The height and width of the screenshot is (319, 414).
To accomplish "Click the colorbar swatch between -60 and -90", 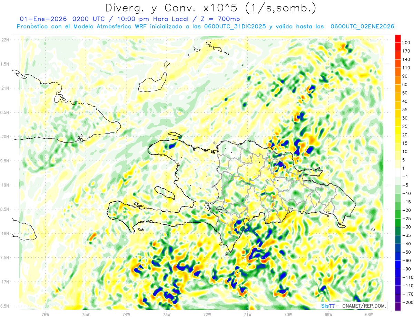I will [398, 264].
